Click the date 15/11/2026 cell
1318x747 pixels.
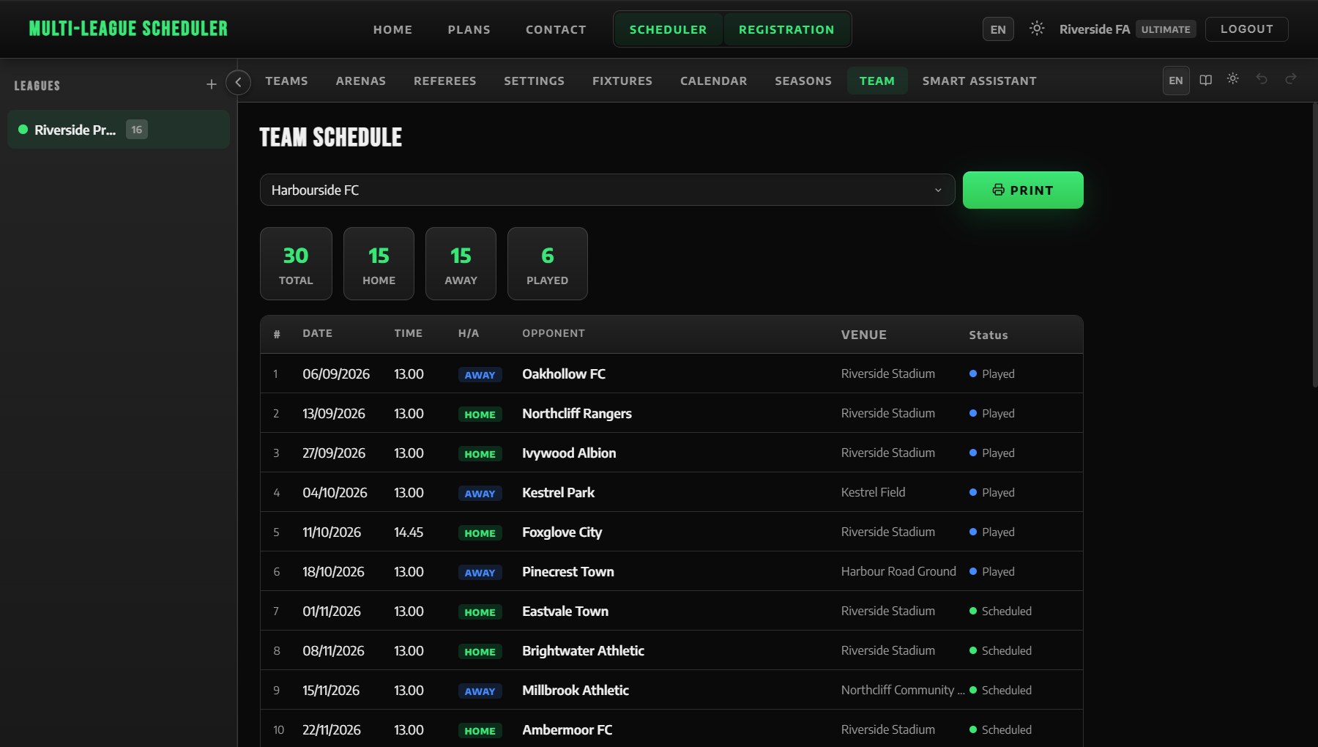point(331,690)
